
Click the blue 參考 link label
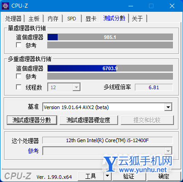pos(33,151)
